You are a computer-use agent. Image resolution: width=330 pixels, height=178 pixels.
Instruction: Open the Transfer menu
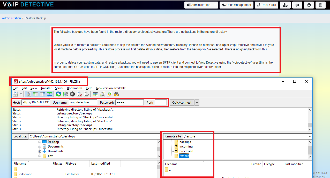[46, 88]
